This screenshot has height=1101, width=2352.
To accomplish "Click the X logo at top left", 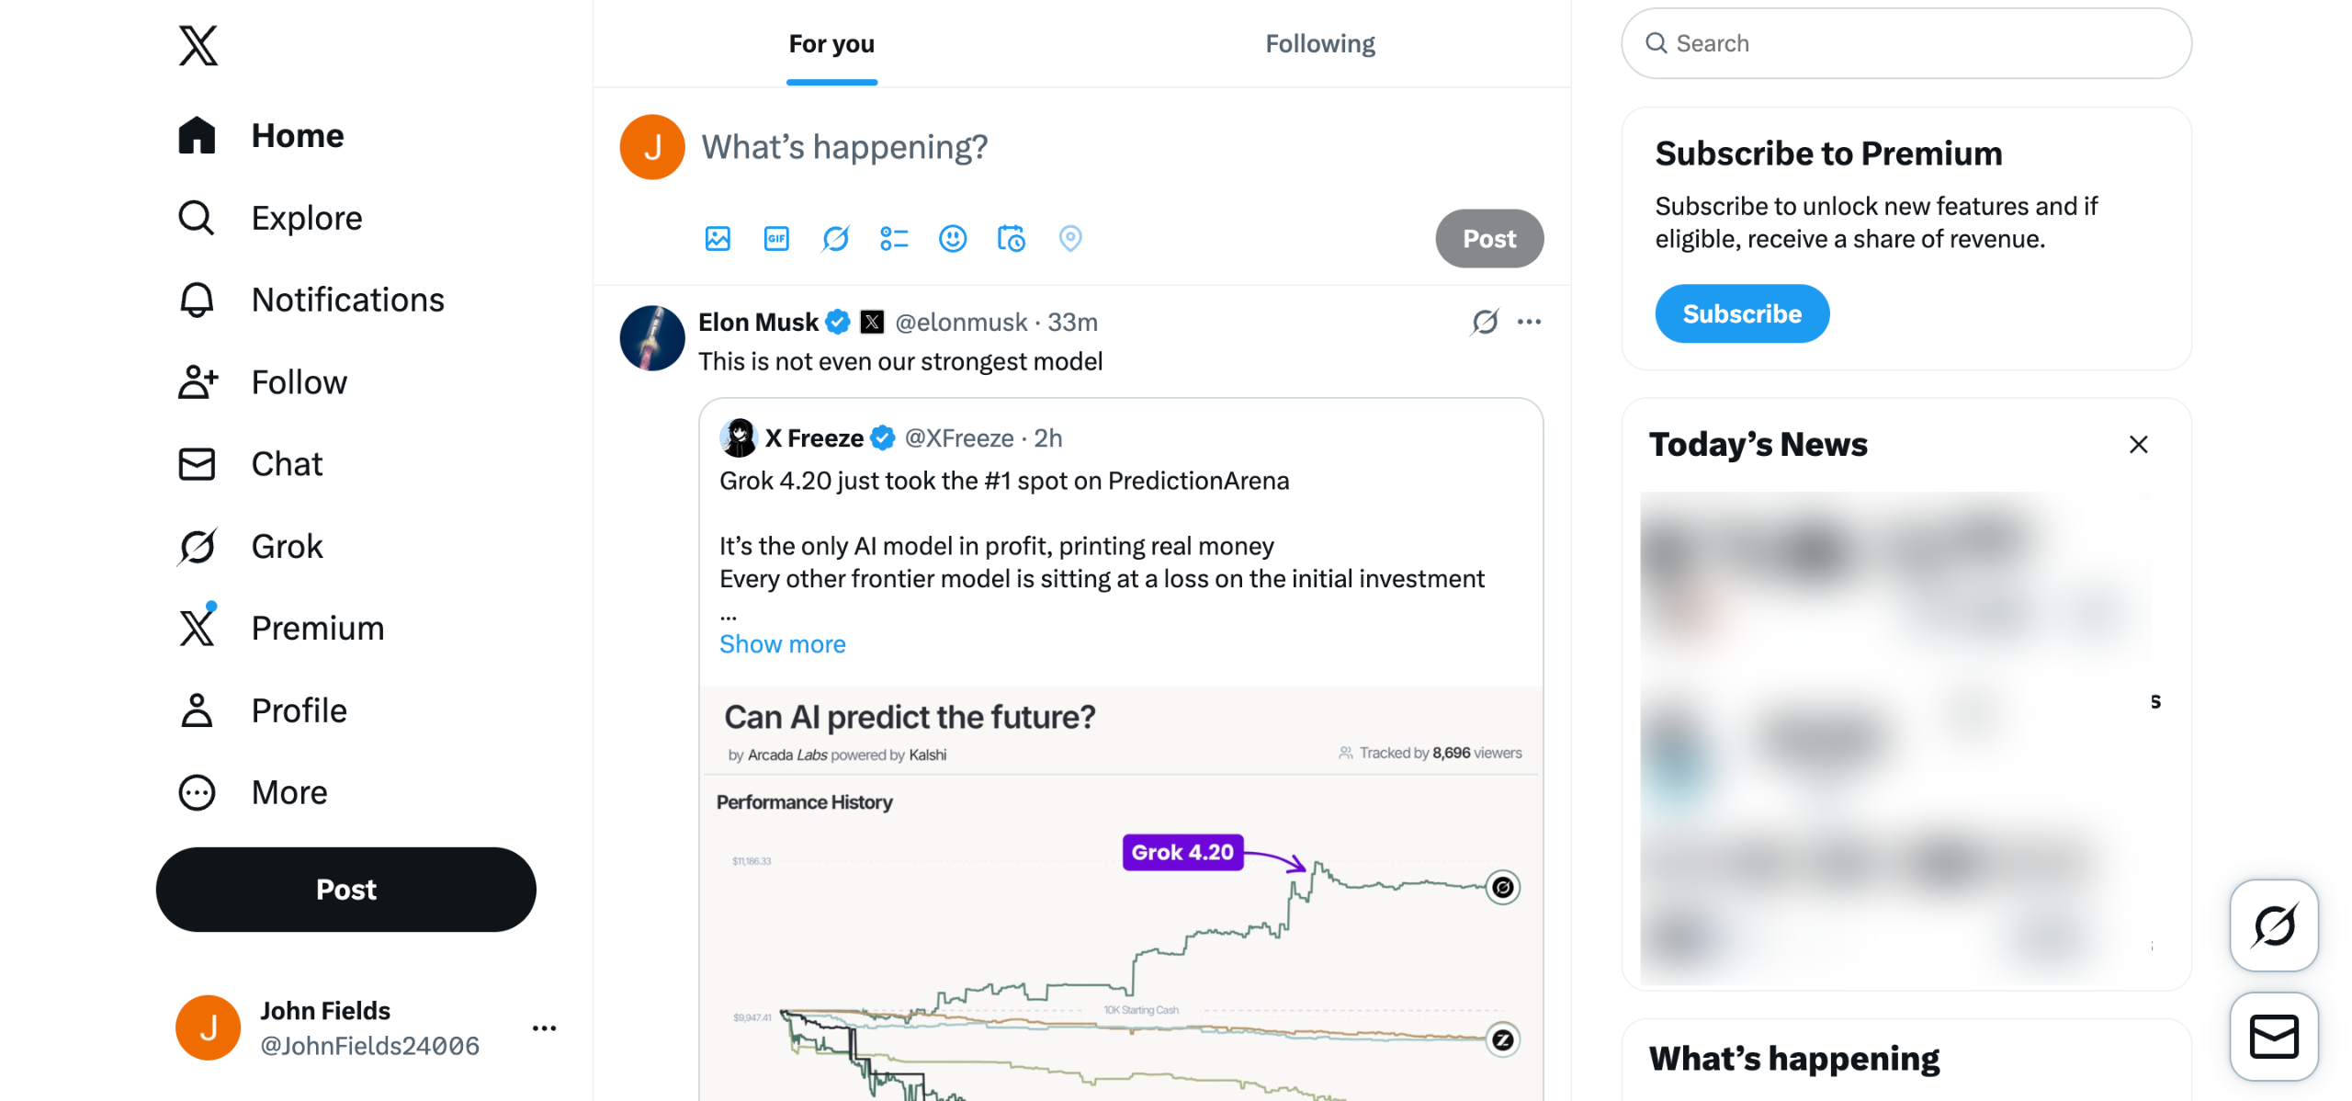I will [x=198, y=45].
